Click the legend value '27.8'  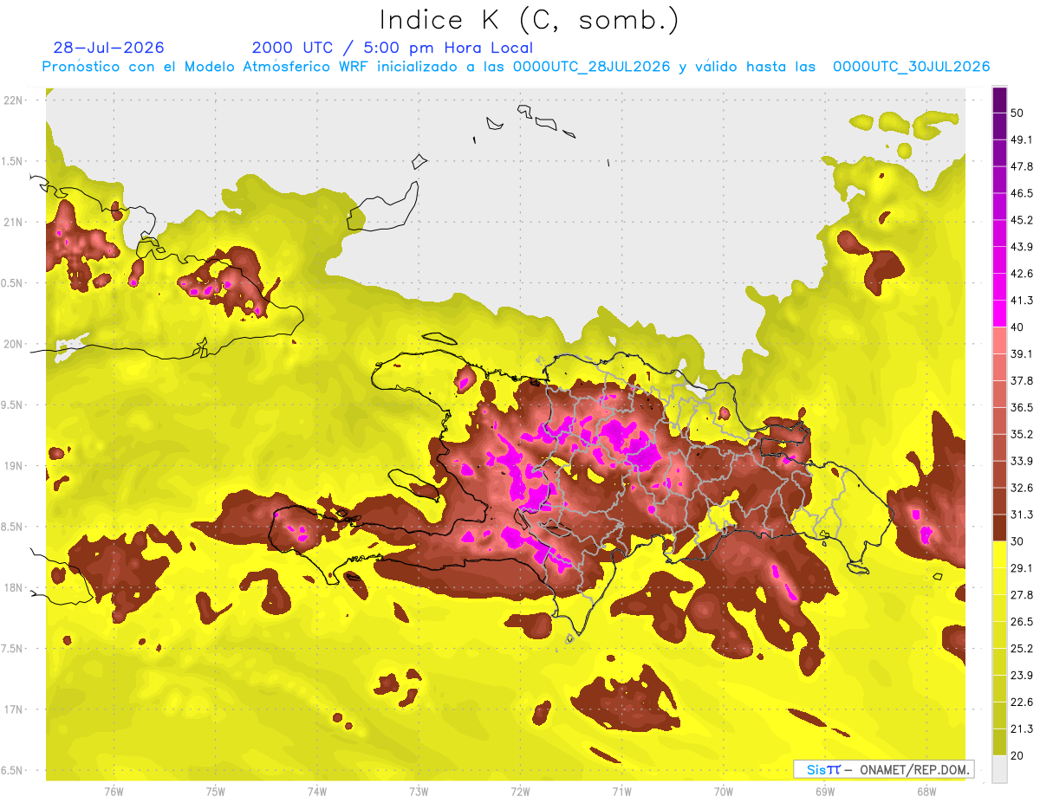pos(1022,595)
